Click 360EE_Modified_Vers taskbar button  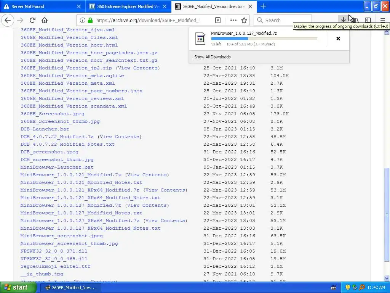tap(70, 288)
